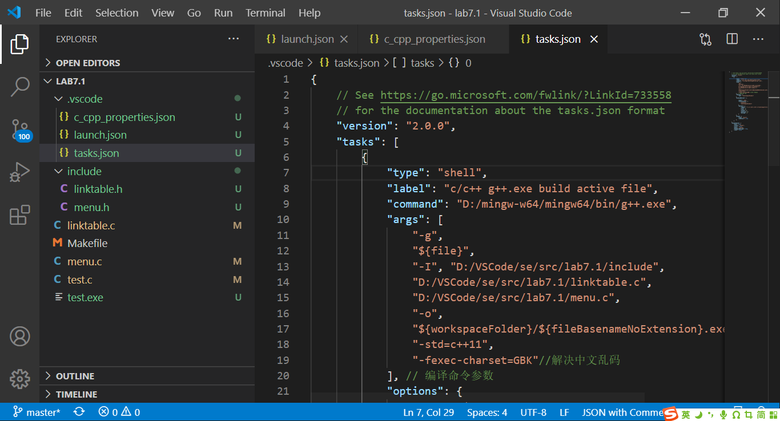Click the Open Changes compare icon
The image size is (780, 421).
tap(706, 39)
